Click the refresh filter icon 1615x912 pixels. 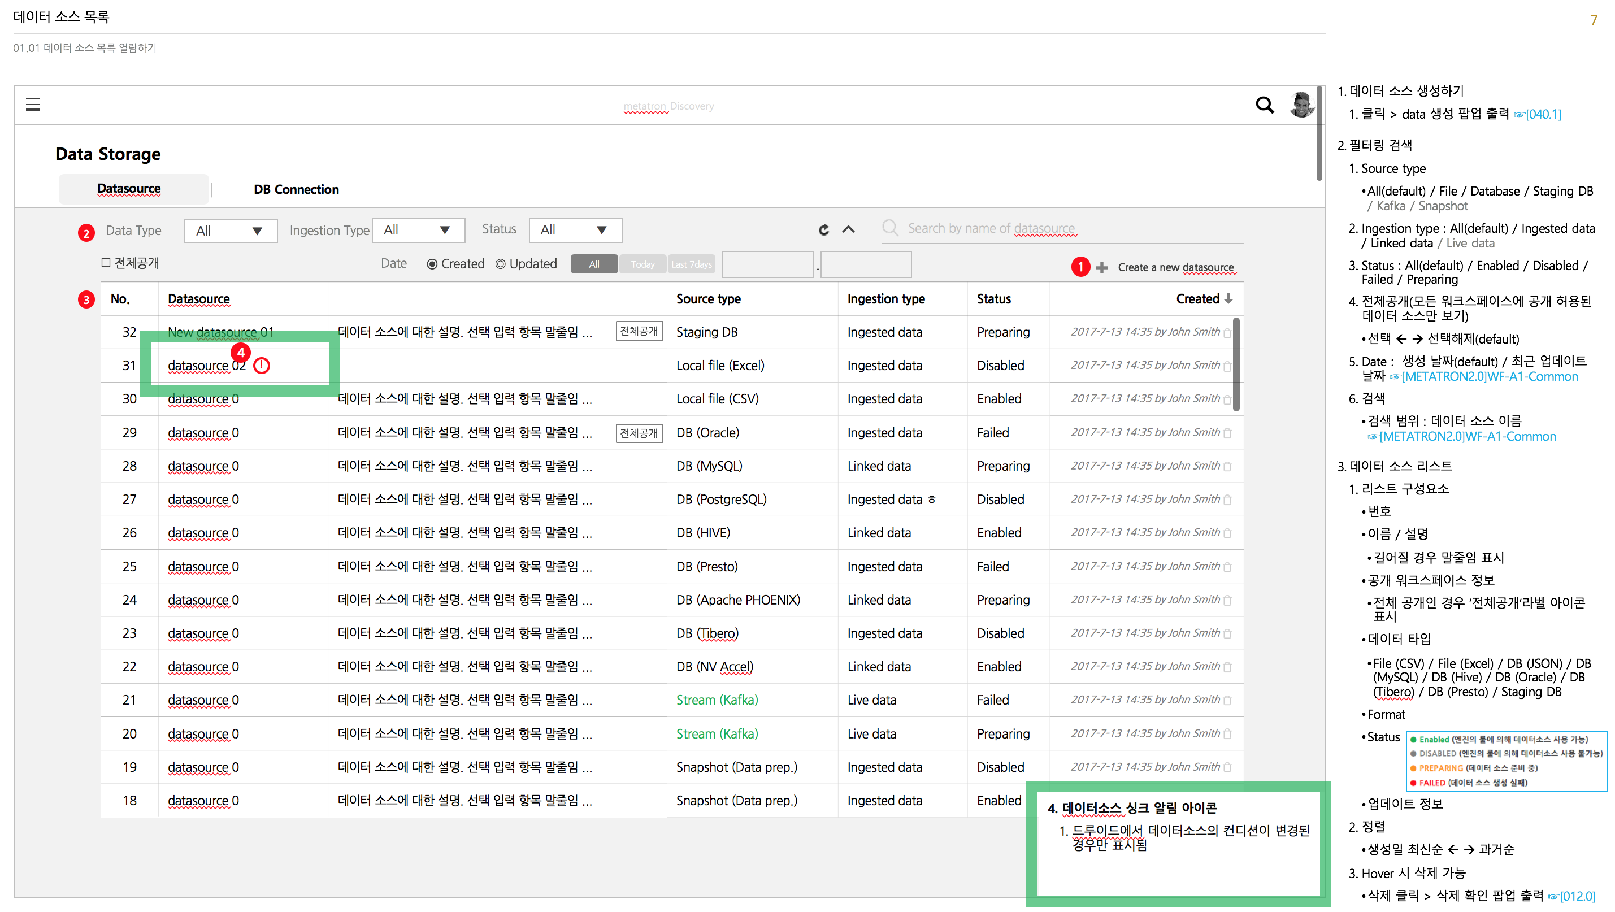tap(824, 230)
